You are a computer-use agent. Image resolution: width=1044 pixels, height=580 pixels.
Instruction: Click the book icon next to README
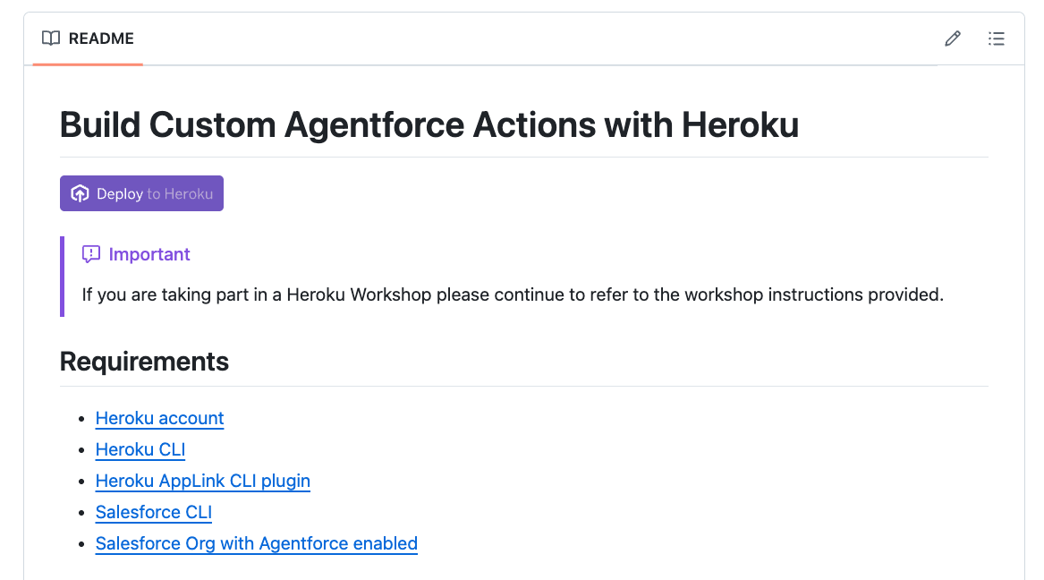(x=49, y=38)
